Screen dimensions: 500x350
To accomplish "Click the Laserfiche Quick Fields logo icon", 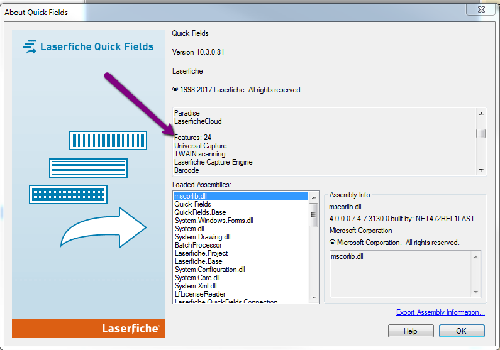I will (30, 46).
